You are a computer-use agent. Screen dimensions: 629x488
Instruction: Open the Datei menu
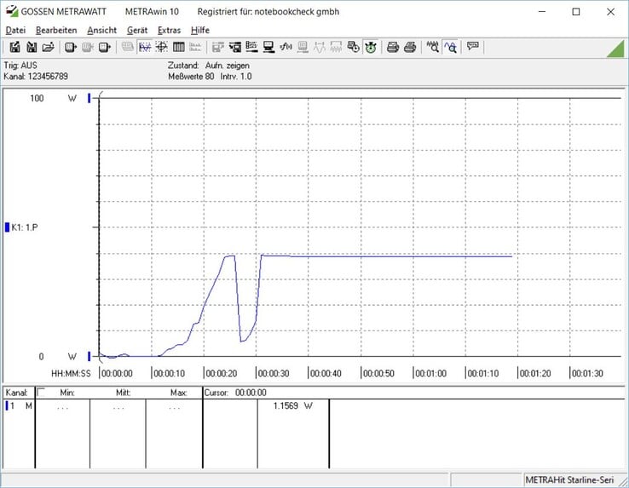click(15, 30)
